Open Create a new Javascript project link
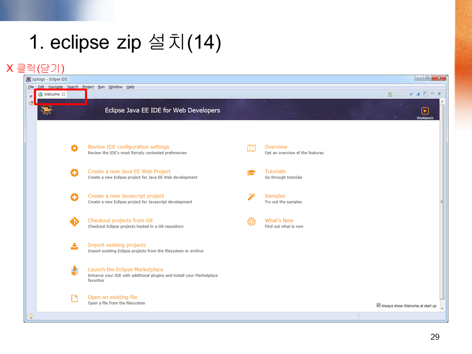 [x=126, y=196]
